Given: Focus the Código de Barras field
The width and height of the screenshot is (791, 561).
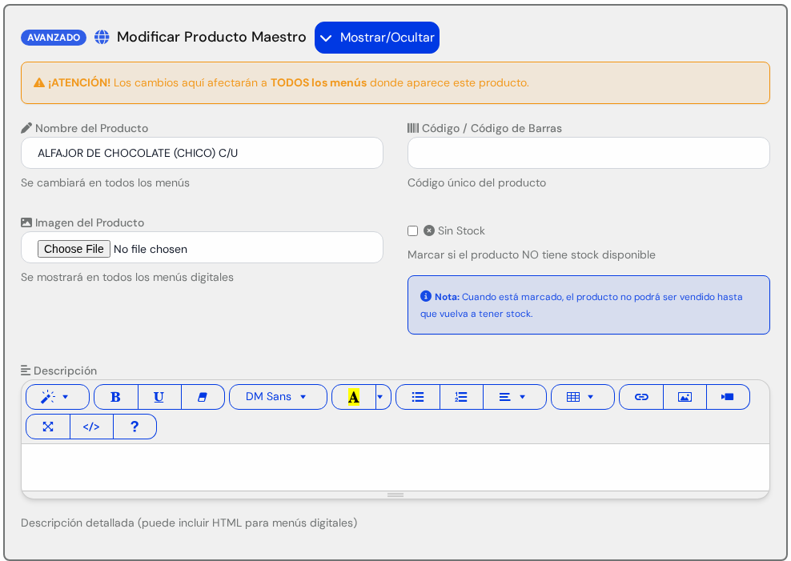Looking at the screenshot, I should [x=588, y=153].
